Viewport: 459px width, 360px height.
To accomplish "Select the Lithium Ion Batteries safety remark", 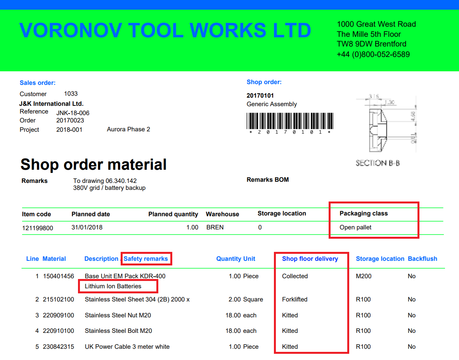I will pyautogui.click(x=113, y=286).
